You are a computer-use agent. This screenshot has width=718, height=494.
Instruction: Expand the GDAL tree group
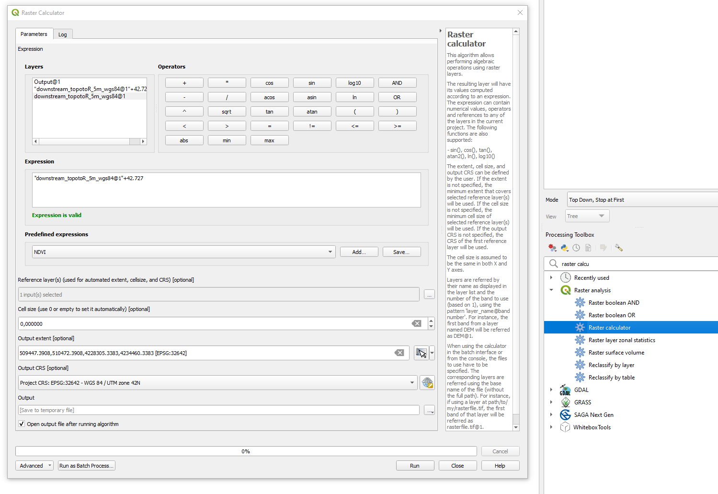pos(551,390)
